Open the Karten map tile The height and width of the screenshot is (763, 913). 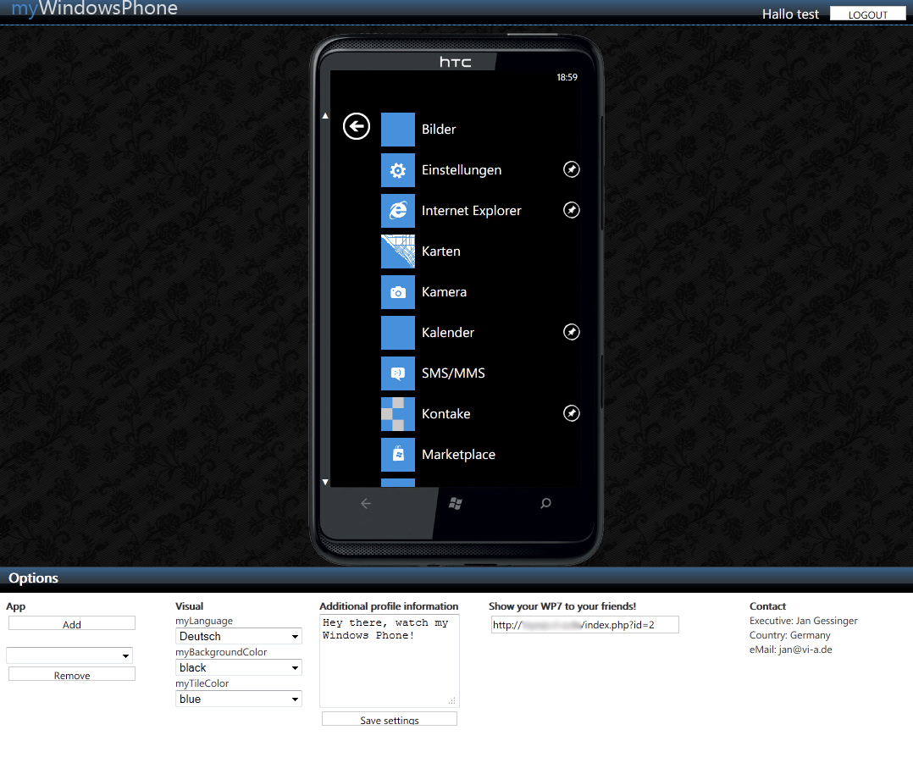click(x=398, y=252)
